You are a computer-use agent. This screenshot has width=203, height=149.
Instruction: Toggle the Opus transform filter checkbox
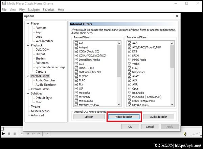pos(130,88)
